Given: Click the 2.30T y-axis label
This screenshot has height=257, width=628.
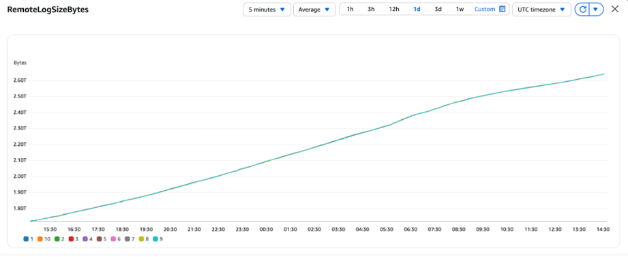Looking at the screenshot, I should [x=20, y=128].
